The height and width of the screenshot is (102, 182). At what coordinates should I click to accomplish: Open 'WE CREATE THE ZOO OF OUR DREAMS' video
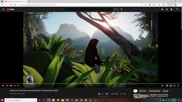pos(159,95)
